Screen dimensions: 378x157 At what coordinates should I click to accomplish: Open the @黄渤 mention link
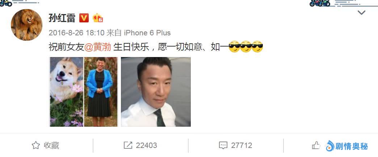(x=98, y=47)
